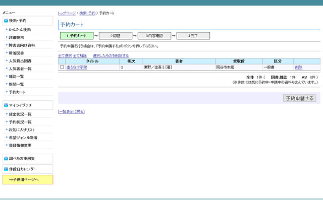Open 人気著者一覧 in the side menu
Screen dimensions: 323x200
tap(20, 69)
